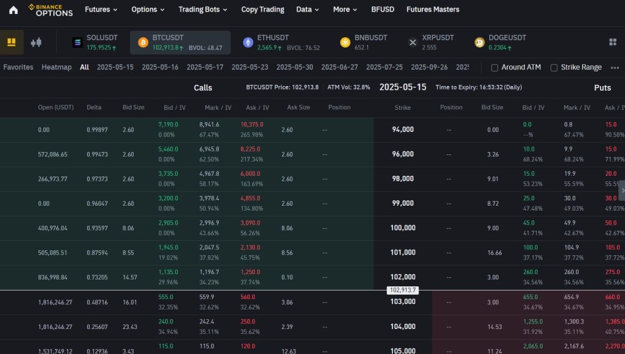The height and width of the screenshot is (354, 625).
Task: Select the SOLUSDT token icon
Action: tap(77, 42)
